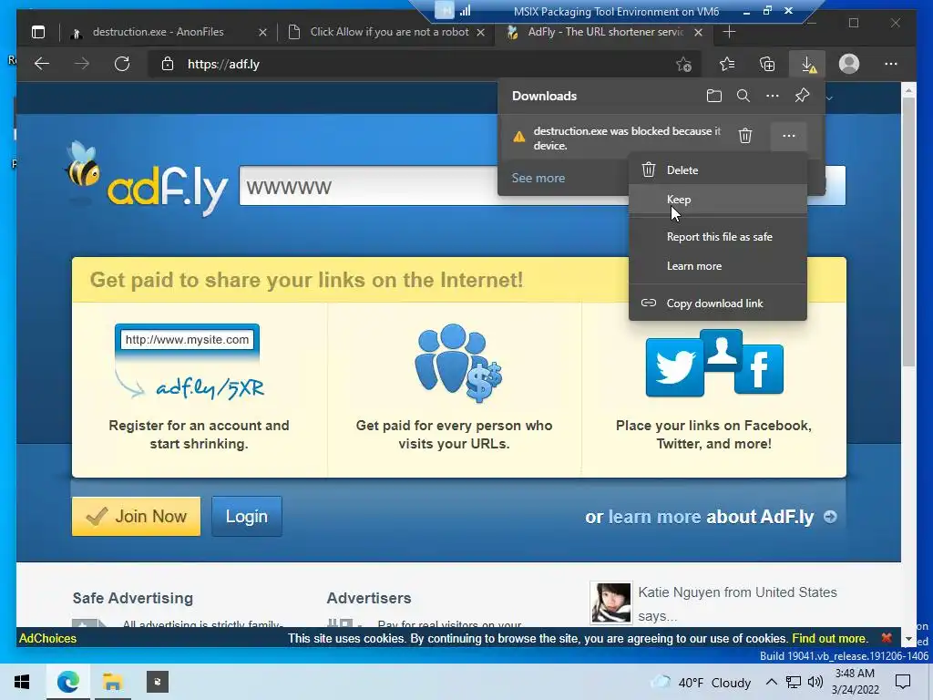Viewport: 933px width, 700px height.
Task: Open more actions for destruction.exe download
Action: (788, 137)
